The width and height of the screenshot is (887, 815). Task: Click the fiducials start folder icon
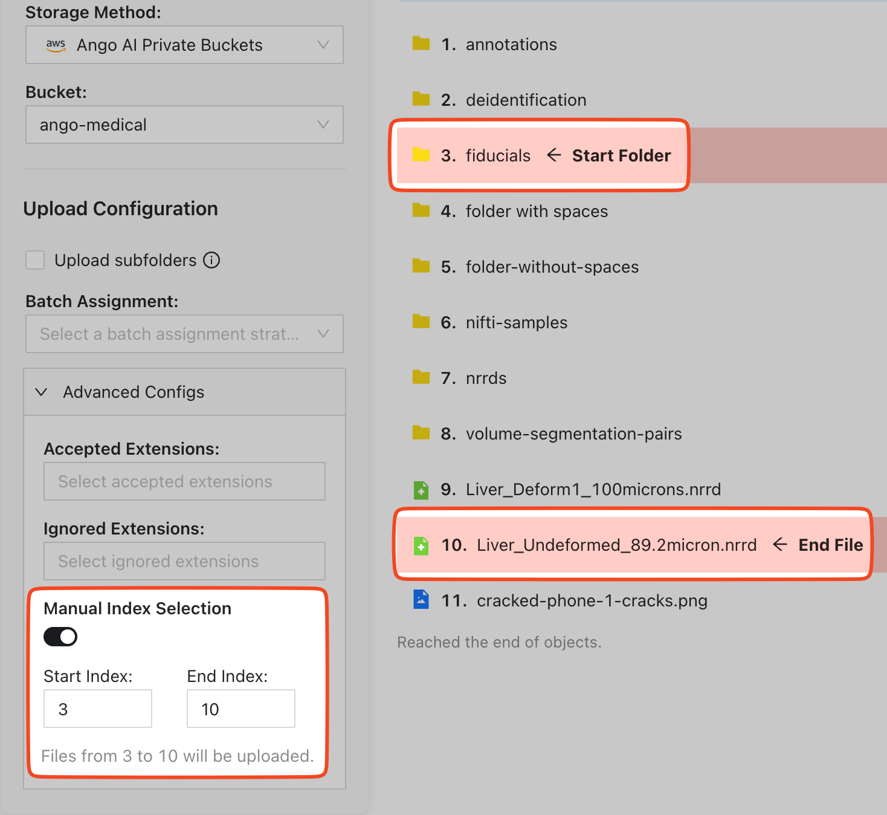[x=421, y=155]
